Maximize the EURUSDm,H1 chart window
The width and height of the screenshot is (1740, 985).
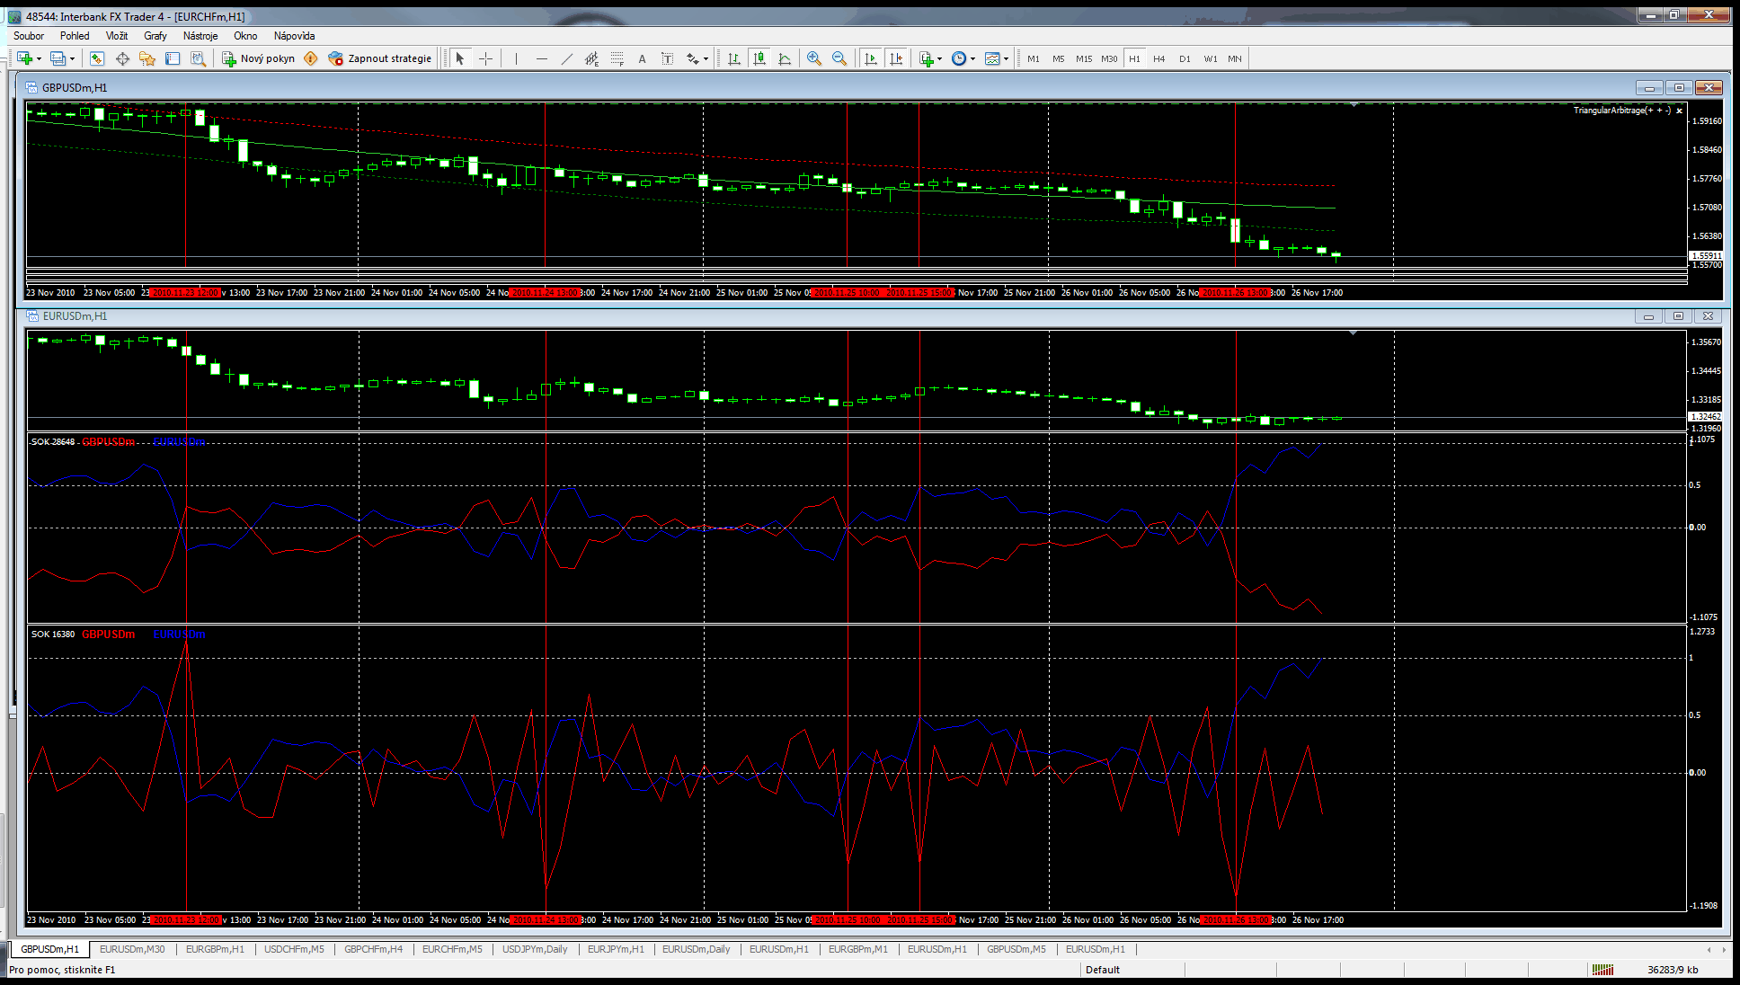tap(1678, 316)
